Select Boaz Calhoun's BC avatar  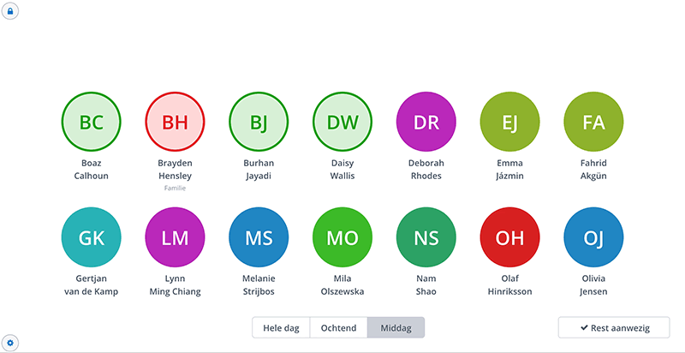(92, 122)
